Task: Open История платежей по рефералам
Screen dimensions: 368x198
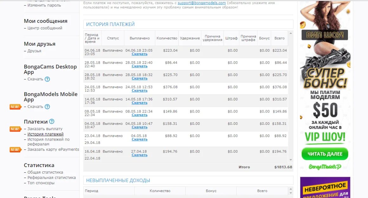Action: click(x=49, y=142)
